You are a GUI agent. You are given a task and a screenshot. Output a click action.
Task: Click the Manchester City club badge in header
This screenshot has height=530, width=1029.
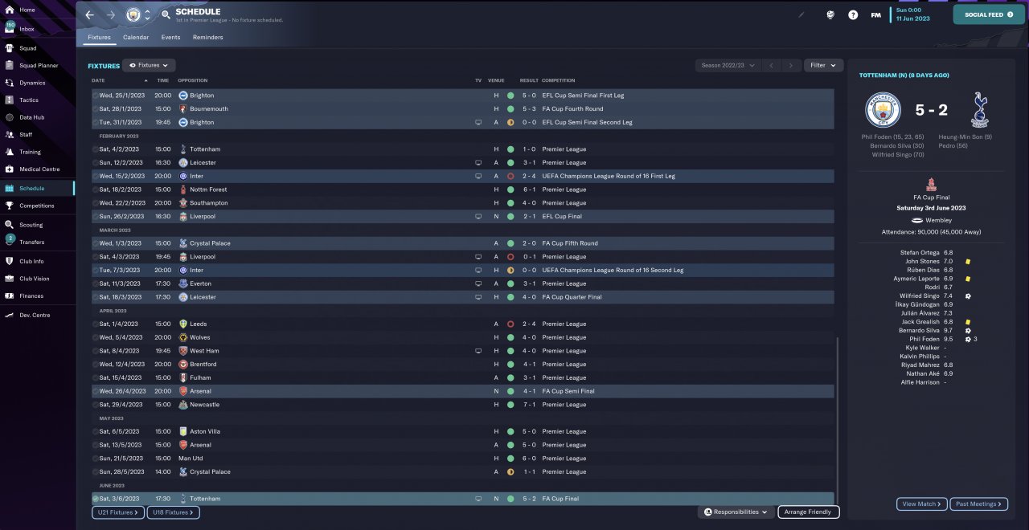[133, 14]
